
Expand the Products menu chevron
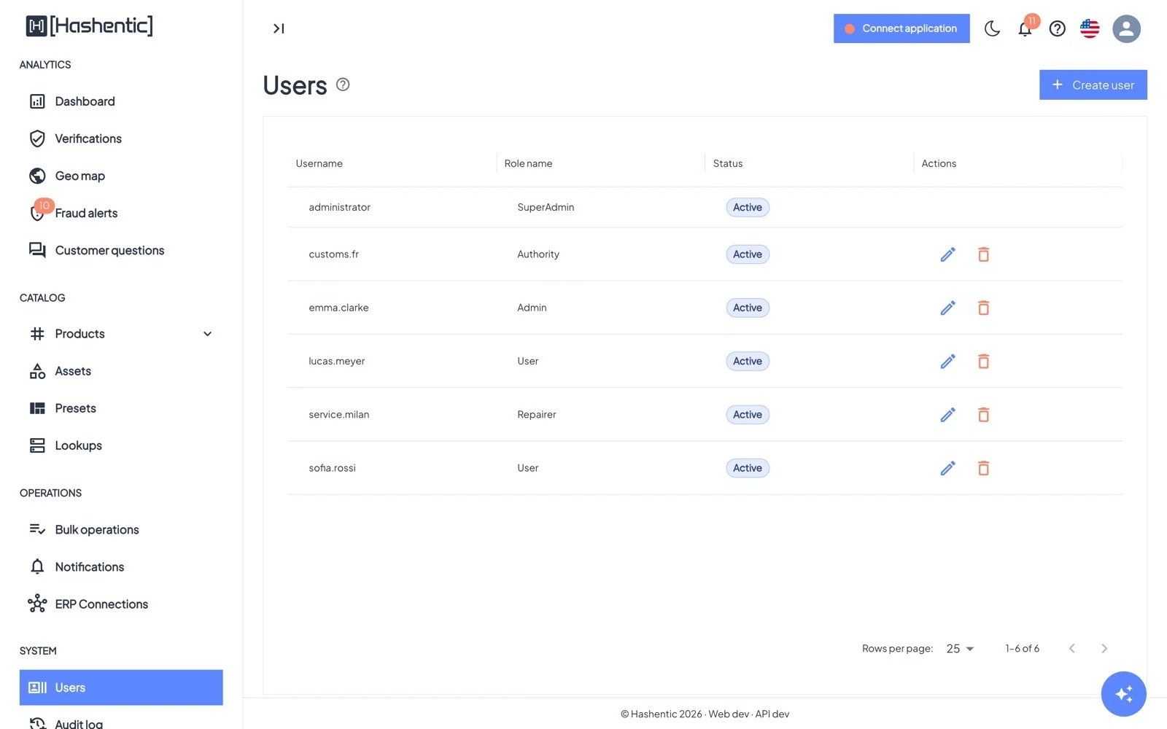point(207,334)
